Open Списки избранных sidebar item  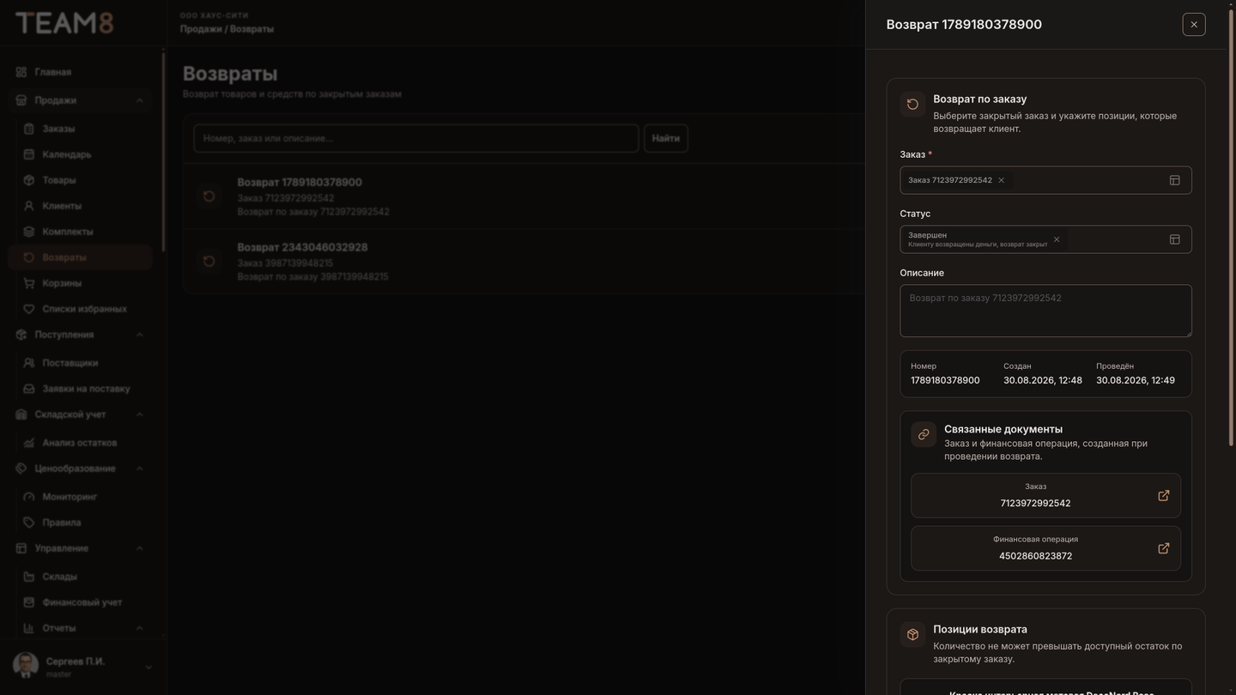pyautogui.click(x=80, y=309)
